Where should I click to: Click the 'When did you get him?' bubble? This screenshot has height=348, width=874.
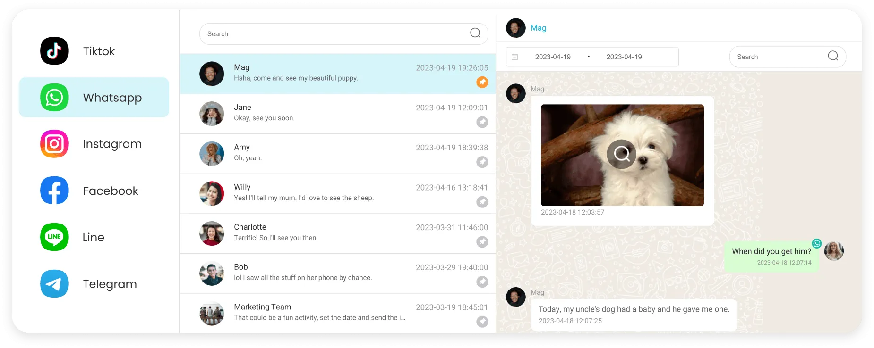771,257
